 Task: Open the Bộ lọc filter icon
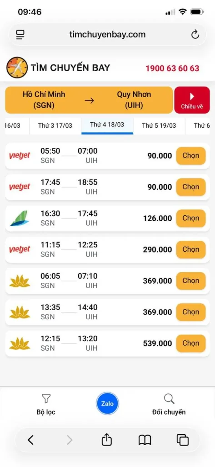46,399
